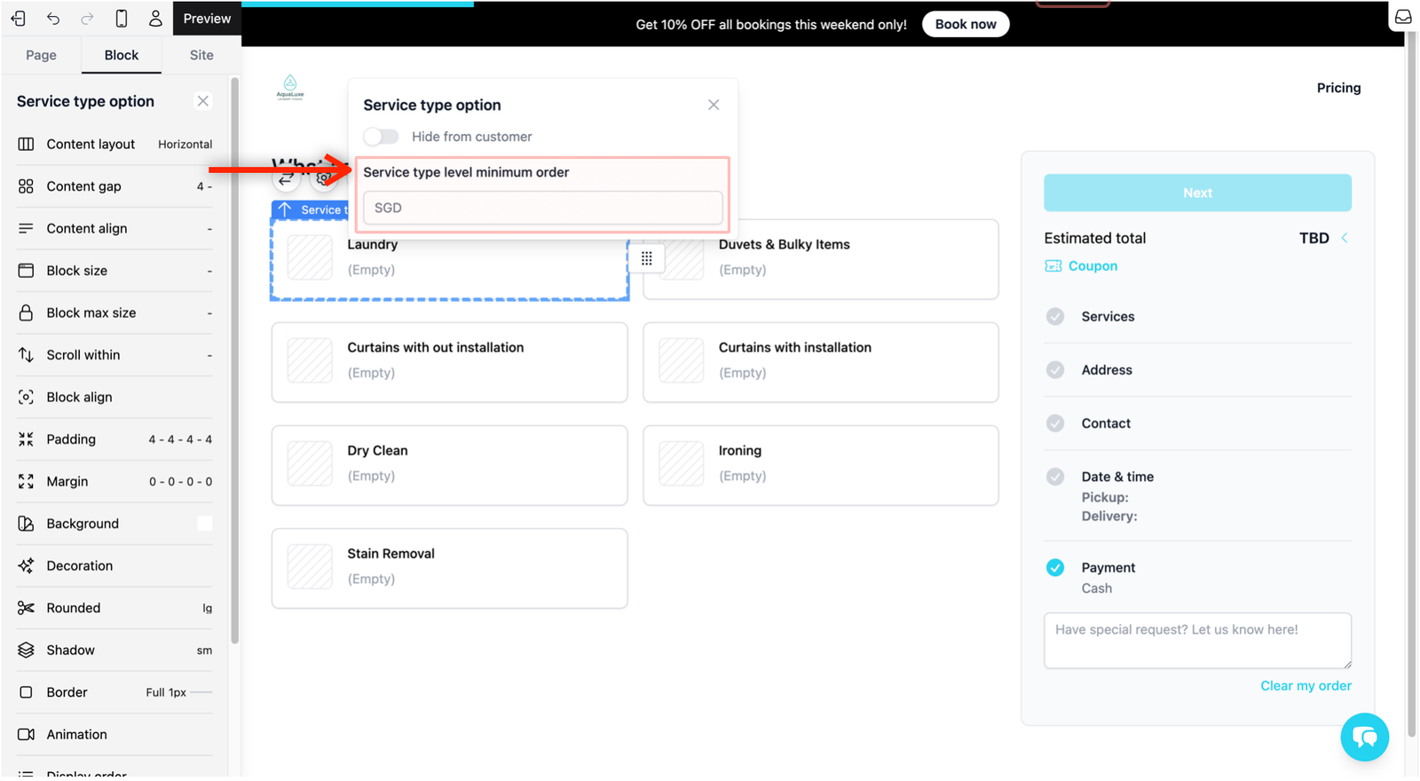Click the grid drag handle beside Laundry
The image size is (1420, 781).
[647, 258]
